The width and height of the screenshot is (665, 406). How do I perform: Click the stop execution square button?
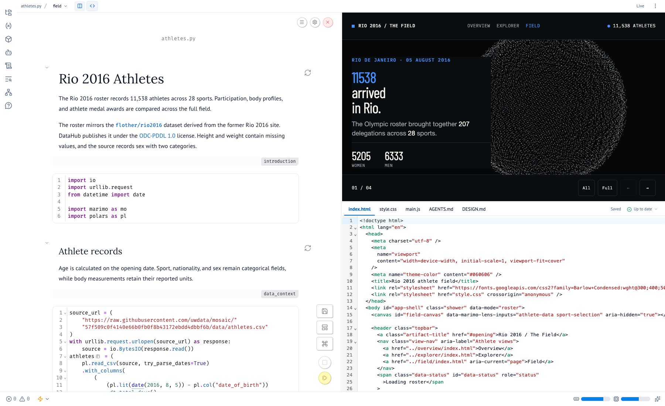pyautogui.click(x=325, y=362)
